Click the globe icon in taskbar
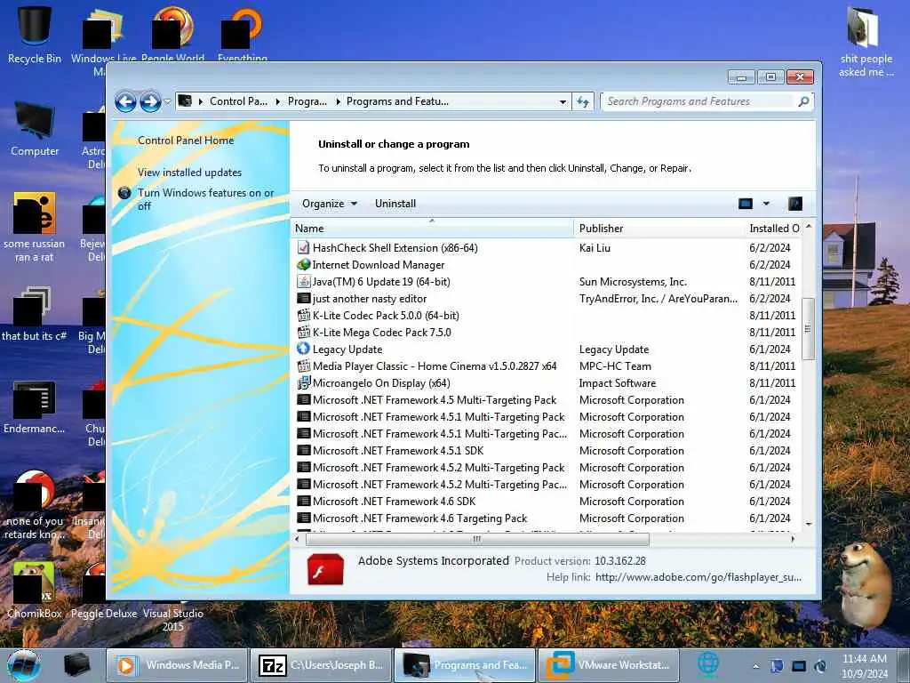The height and width of the screenshot is (683, 910). [x=708, y=663]
